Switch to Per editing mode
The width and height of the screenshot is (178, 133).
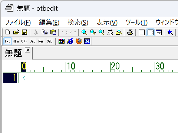(x=41, y=41)
